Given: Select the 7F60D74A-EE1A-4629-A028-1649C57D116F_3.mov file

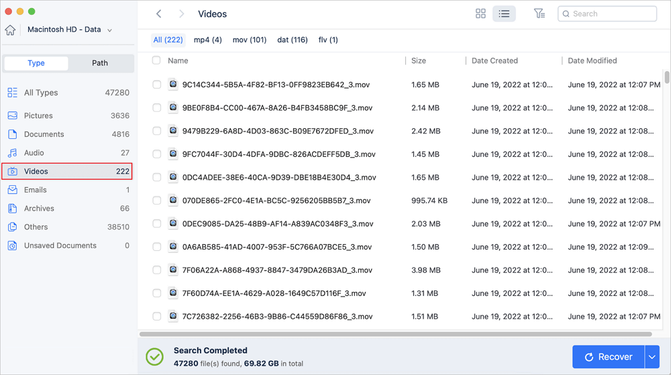Looking at the screenshot, I should pyautogui.click(x=274, y=293).
